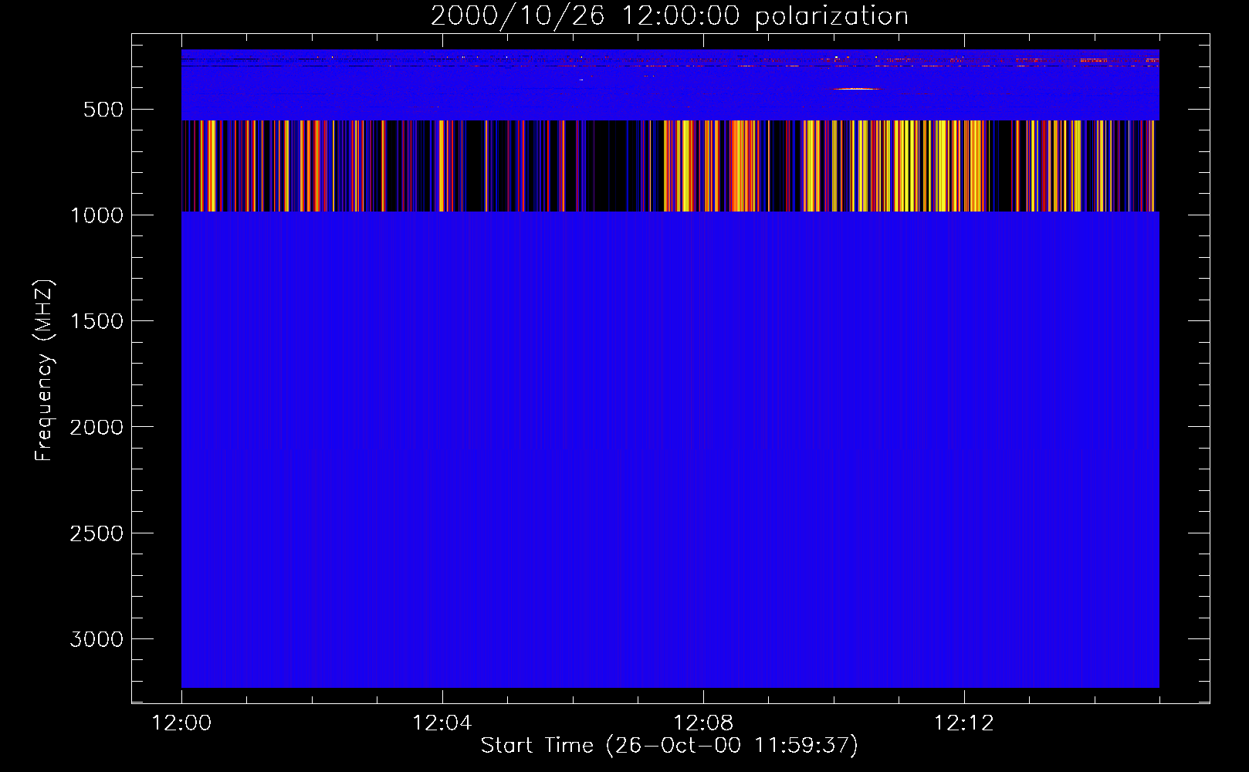Click the striped band at 12:04
Image resolution: width=1249 pixels, height=772 pixels.
click(442, 166)
